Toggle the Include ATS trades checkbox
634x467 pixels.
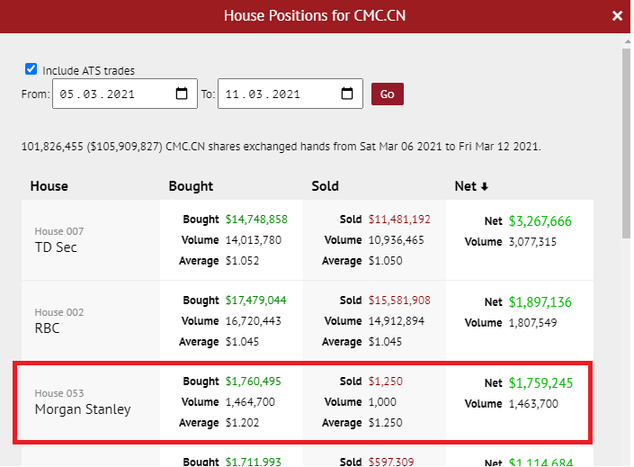pos(31,69)
